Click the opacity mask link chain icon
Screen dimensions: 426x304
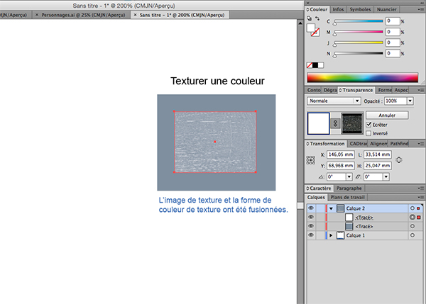(335, 123)
